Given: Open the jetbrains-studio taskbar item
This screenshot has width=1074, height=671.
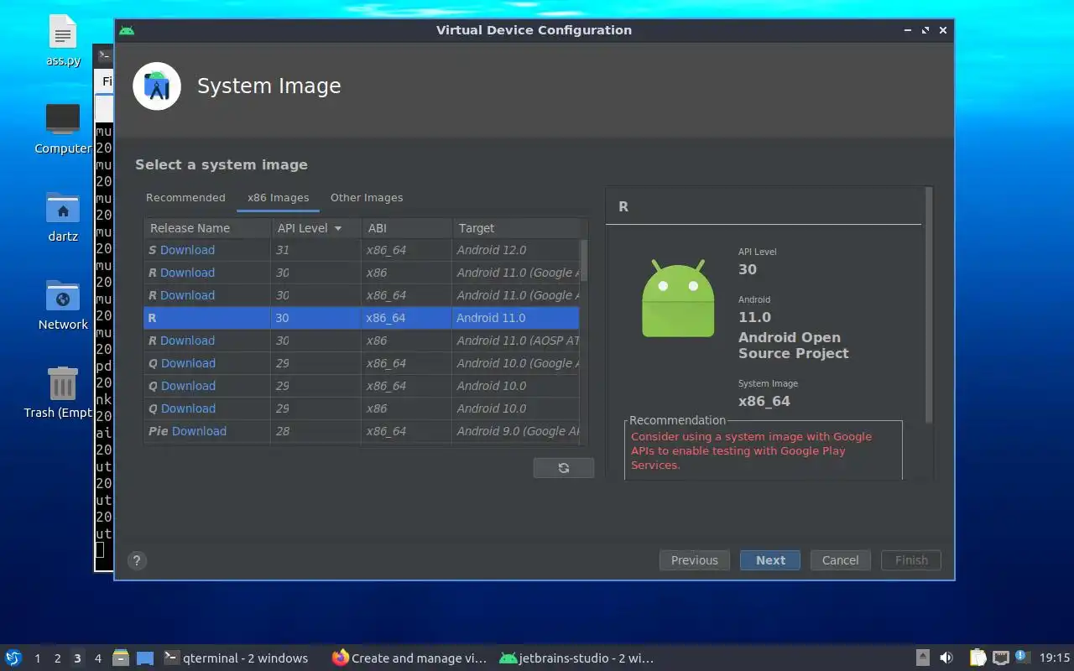Looking at the screenshot, I should point(576,658).
